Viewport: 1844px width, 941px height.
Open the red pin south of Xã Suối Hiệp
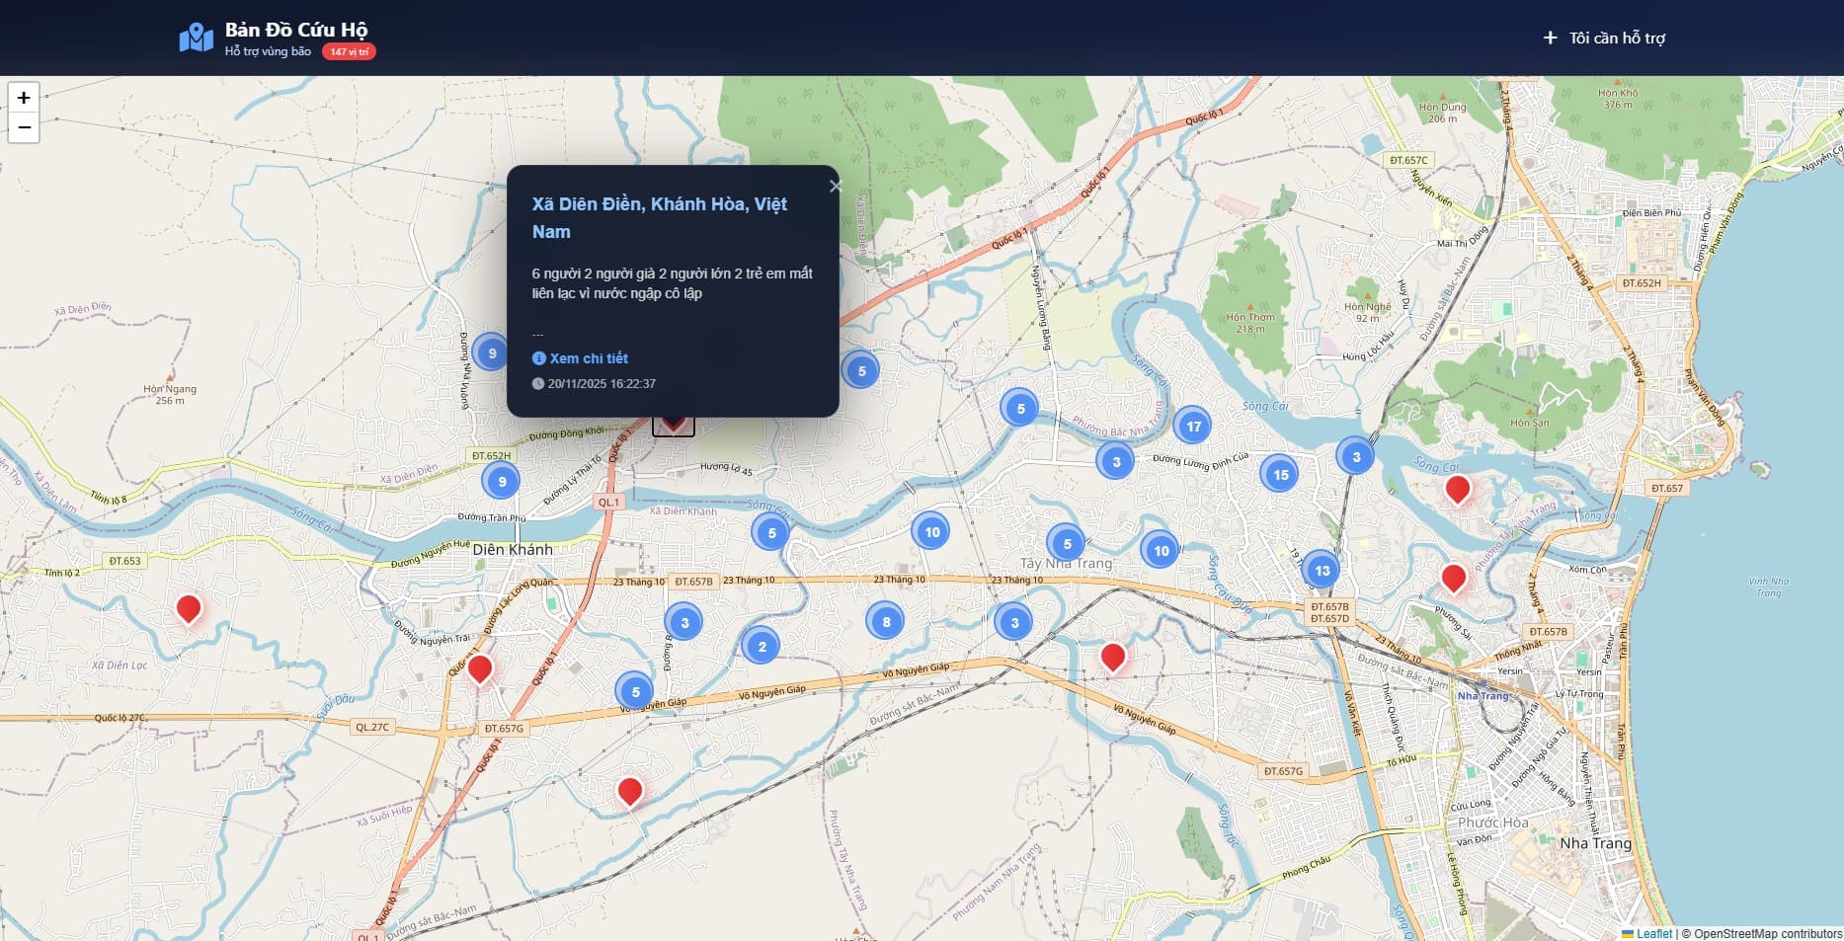(x=629, y=788)
